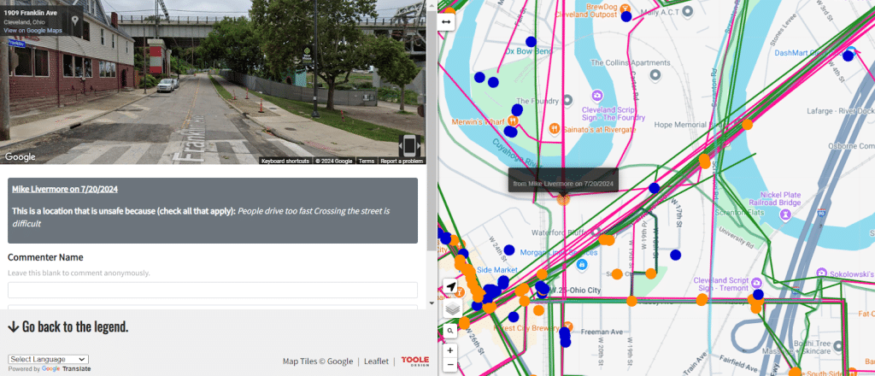Open the map layers control

(x=450, y=308)
